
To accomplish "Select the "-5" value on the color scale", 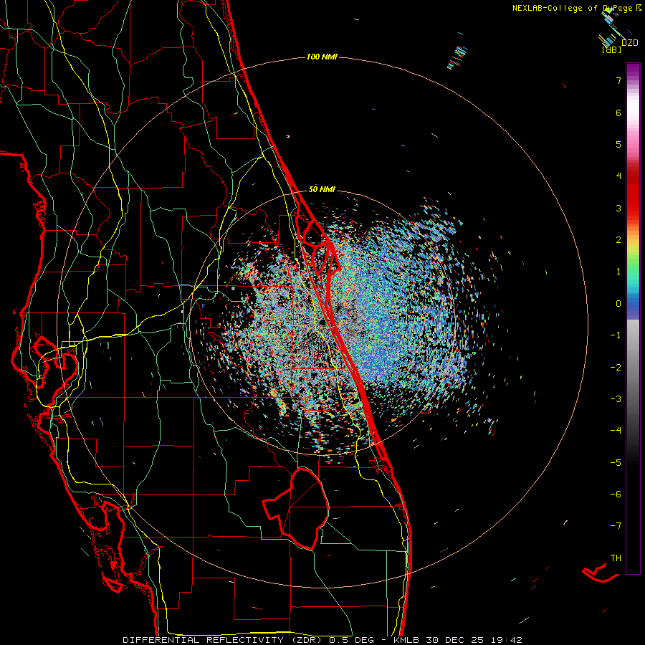I will point(616,463).
